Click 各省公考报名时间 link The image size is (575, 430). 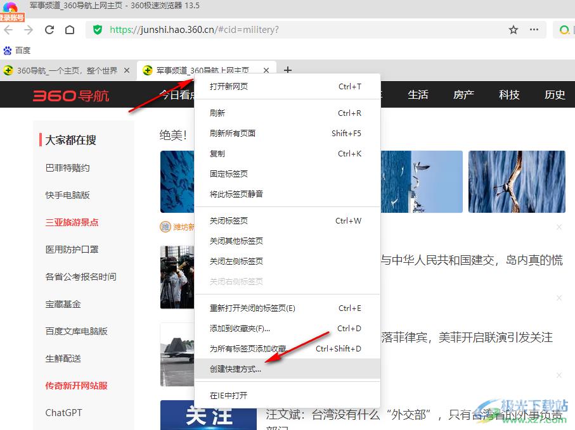[81, 277]
